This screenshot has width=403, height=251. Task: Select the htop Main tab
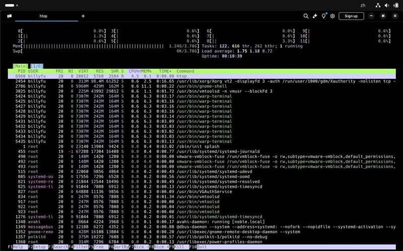(21, 66)
